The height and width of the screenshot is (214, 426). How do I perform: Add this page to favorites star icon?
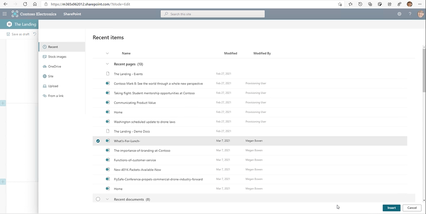pos(340,4)
